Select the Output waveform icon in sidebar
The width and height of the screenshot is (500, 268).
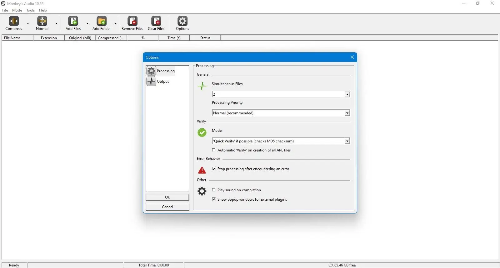point(151,81)
